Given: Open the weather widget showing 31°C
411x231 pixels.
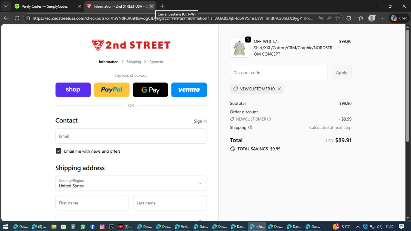Looking at the screenshot, I should tap(342, 227).
